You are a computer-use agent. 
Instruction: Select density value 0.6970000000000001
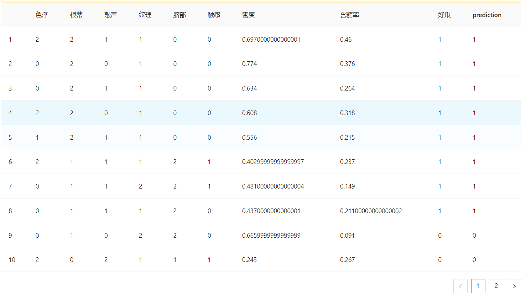(x=271, y=40)
